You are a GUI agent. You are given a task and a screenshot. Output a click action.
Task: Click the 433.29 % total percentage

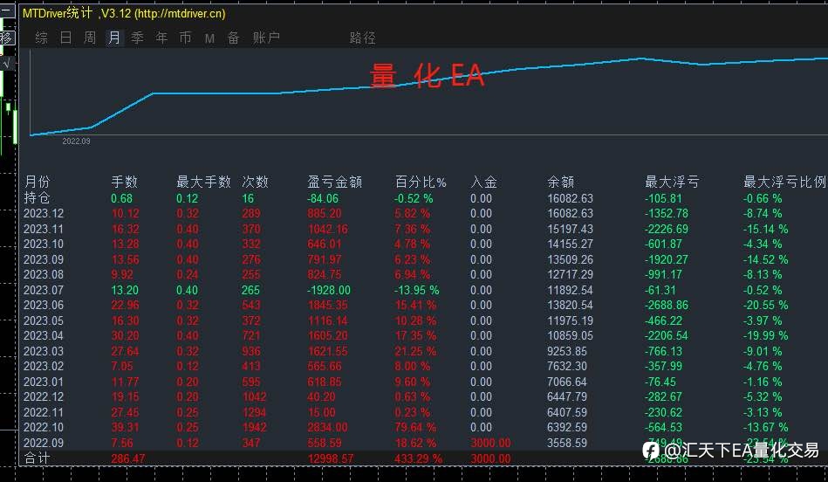pyautogui.click(x=418, y=458)
